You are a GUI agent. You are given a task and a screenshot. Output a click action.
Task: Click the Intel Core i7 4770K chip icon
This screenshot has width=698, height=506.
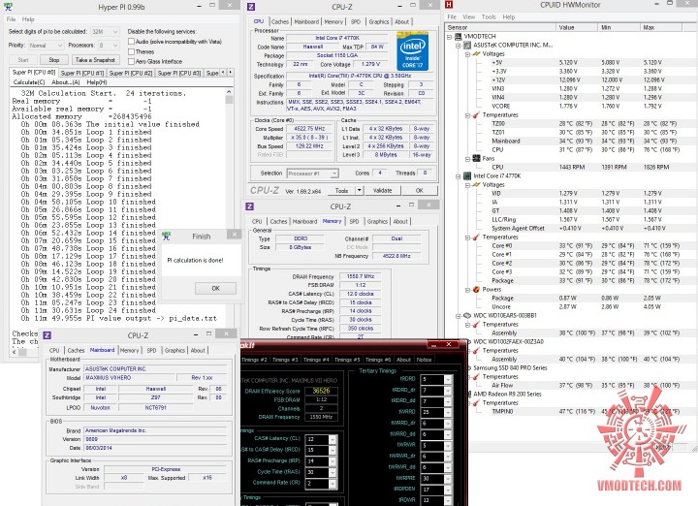[x=467, y=175]
